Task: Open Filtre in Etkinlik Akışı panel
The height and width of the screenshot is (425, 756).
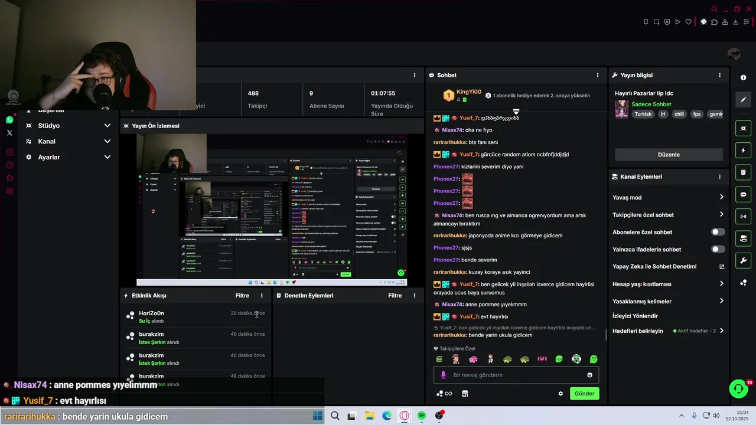Action: (242, 296)
